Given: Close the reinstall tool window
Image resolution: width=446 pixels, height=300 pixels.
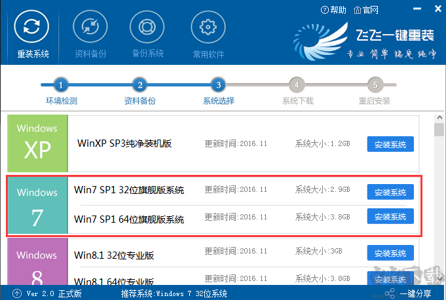Looking at the screenshot, I should coord(438,9).
